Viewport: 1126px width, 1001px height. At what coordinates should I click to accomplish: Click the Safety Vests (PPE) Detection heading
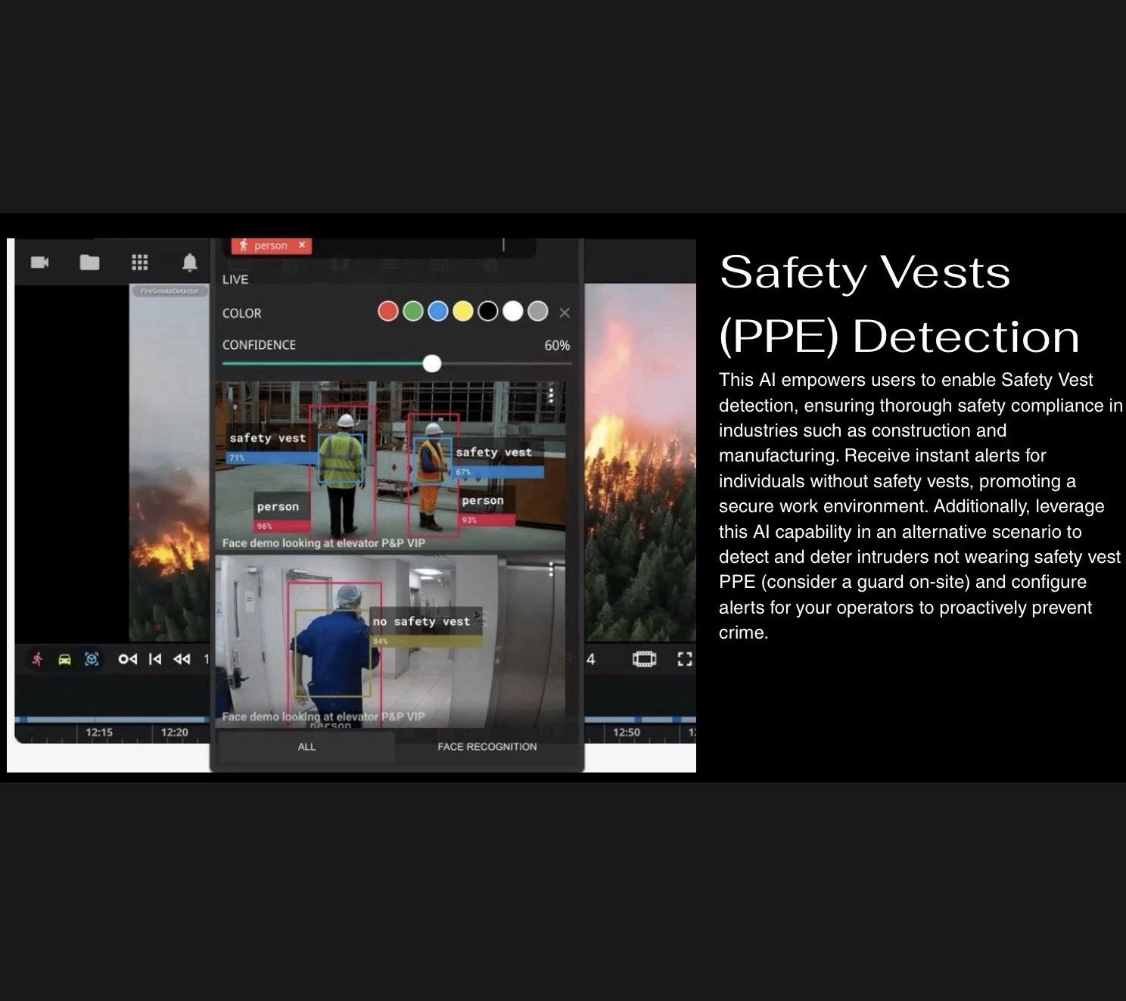900,303
